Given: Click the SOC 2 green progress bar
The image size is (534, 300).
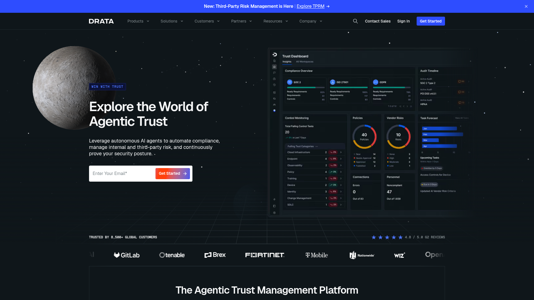Looking at the screenshot, I should pyautogui.click(x=305, y=87).
